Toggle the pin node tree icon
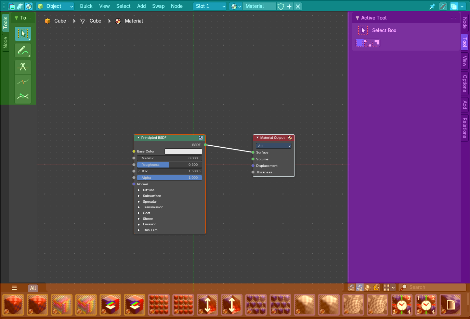This screenshot has width=470, height=319. coord(432,6)
